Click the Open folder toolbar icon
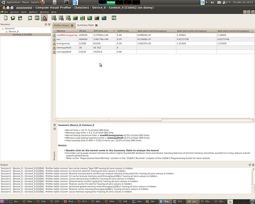This screenshot has width=255, height=204. (13, 18)
